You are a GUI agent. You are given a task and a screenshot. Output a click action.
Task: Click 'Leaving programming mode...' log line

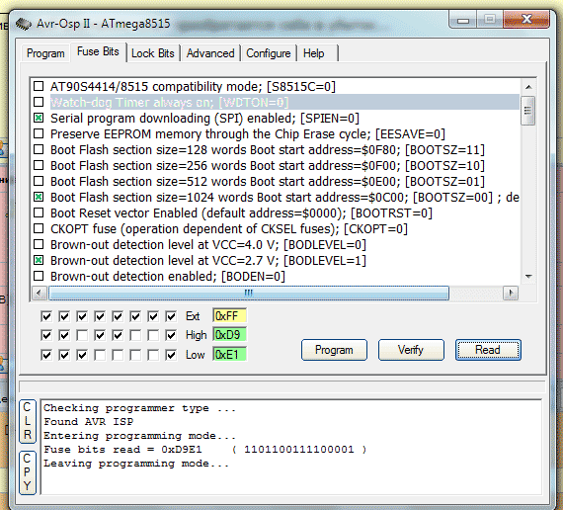coord(136,464)
